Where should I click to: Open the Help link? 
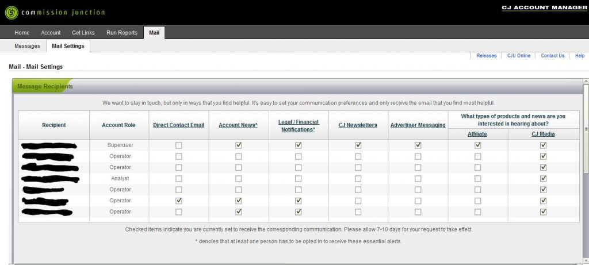579,56
